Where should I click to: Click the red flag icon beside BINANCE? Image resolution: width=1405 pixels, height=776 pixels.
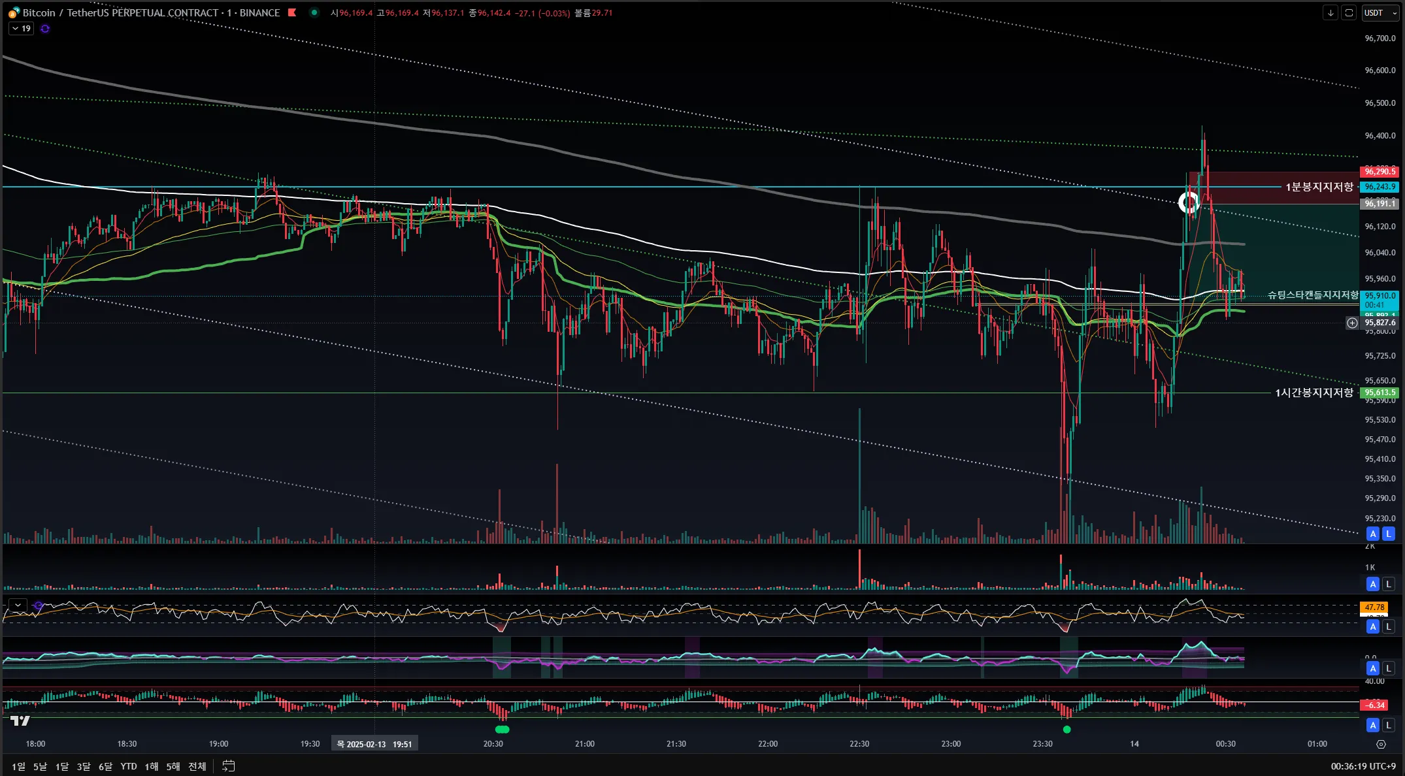[292, 12]
